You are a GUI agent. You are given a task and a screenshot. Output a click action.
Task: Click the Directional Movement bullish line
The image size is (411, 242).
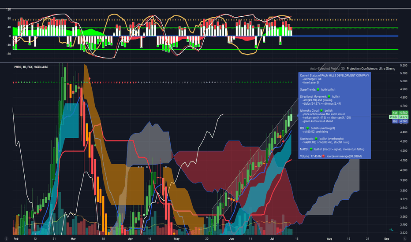tap(320, 96)
